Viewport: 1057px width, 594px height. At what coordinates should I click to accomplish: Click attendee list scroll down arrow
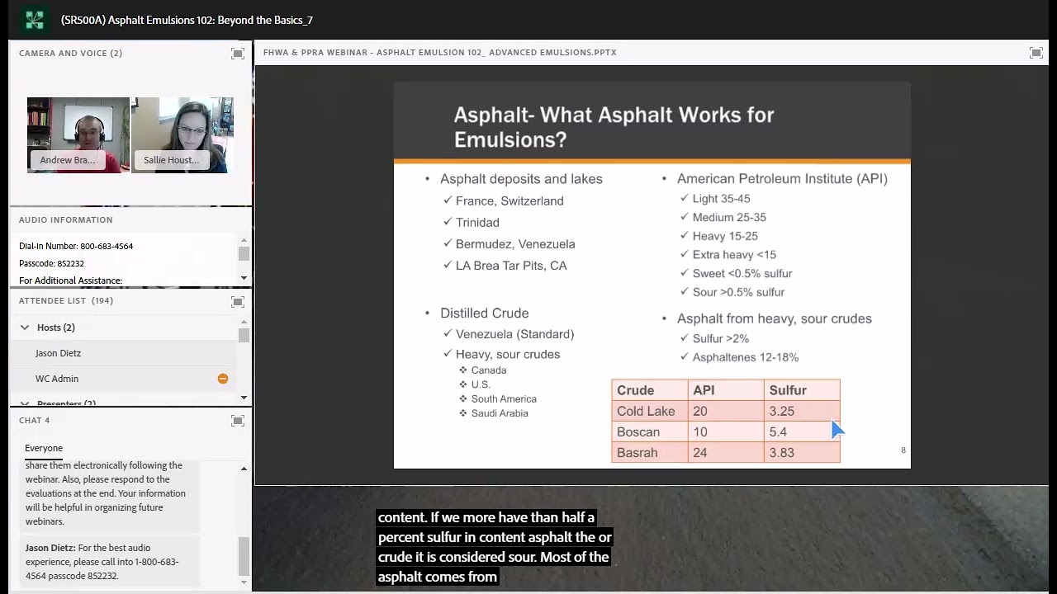(244, 398)
